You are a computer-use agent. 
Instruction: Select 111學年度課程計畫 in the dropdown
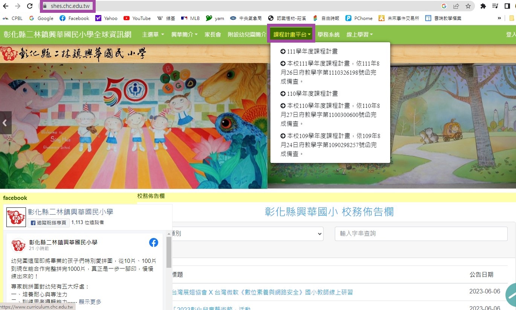[x=309, y=51]
